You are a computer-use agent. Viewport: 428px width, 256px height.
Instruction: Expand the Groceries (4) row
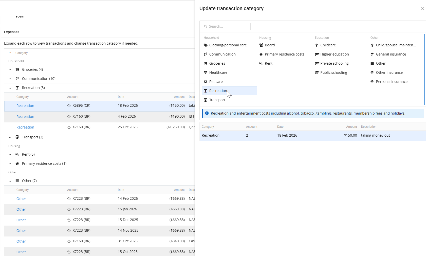click(10, 70)
